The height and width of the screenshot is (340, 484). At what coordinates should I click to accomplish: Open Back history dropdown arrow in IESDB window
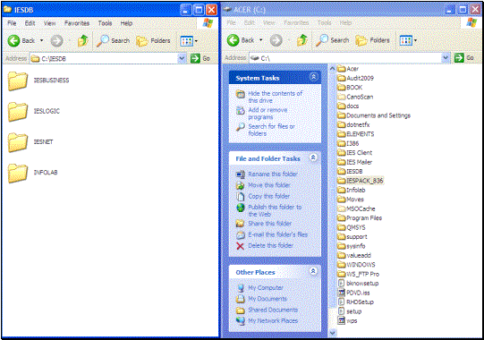tap(42, 40)
